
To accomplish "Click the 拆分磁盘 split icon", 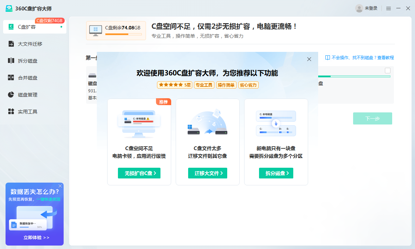I will [11, 61].
